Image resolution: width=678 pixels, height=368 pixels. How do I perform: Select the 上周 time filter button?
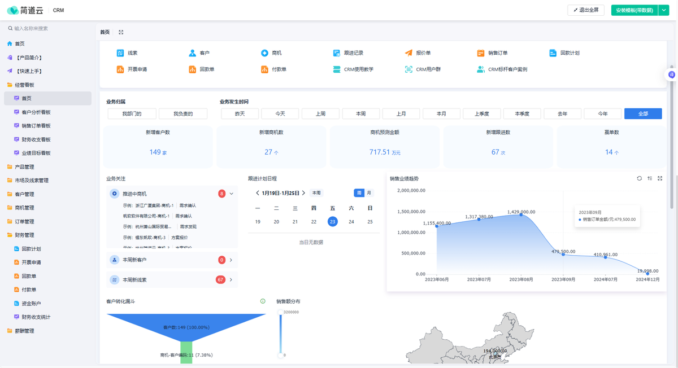pos(320,114)
